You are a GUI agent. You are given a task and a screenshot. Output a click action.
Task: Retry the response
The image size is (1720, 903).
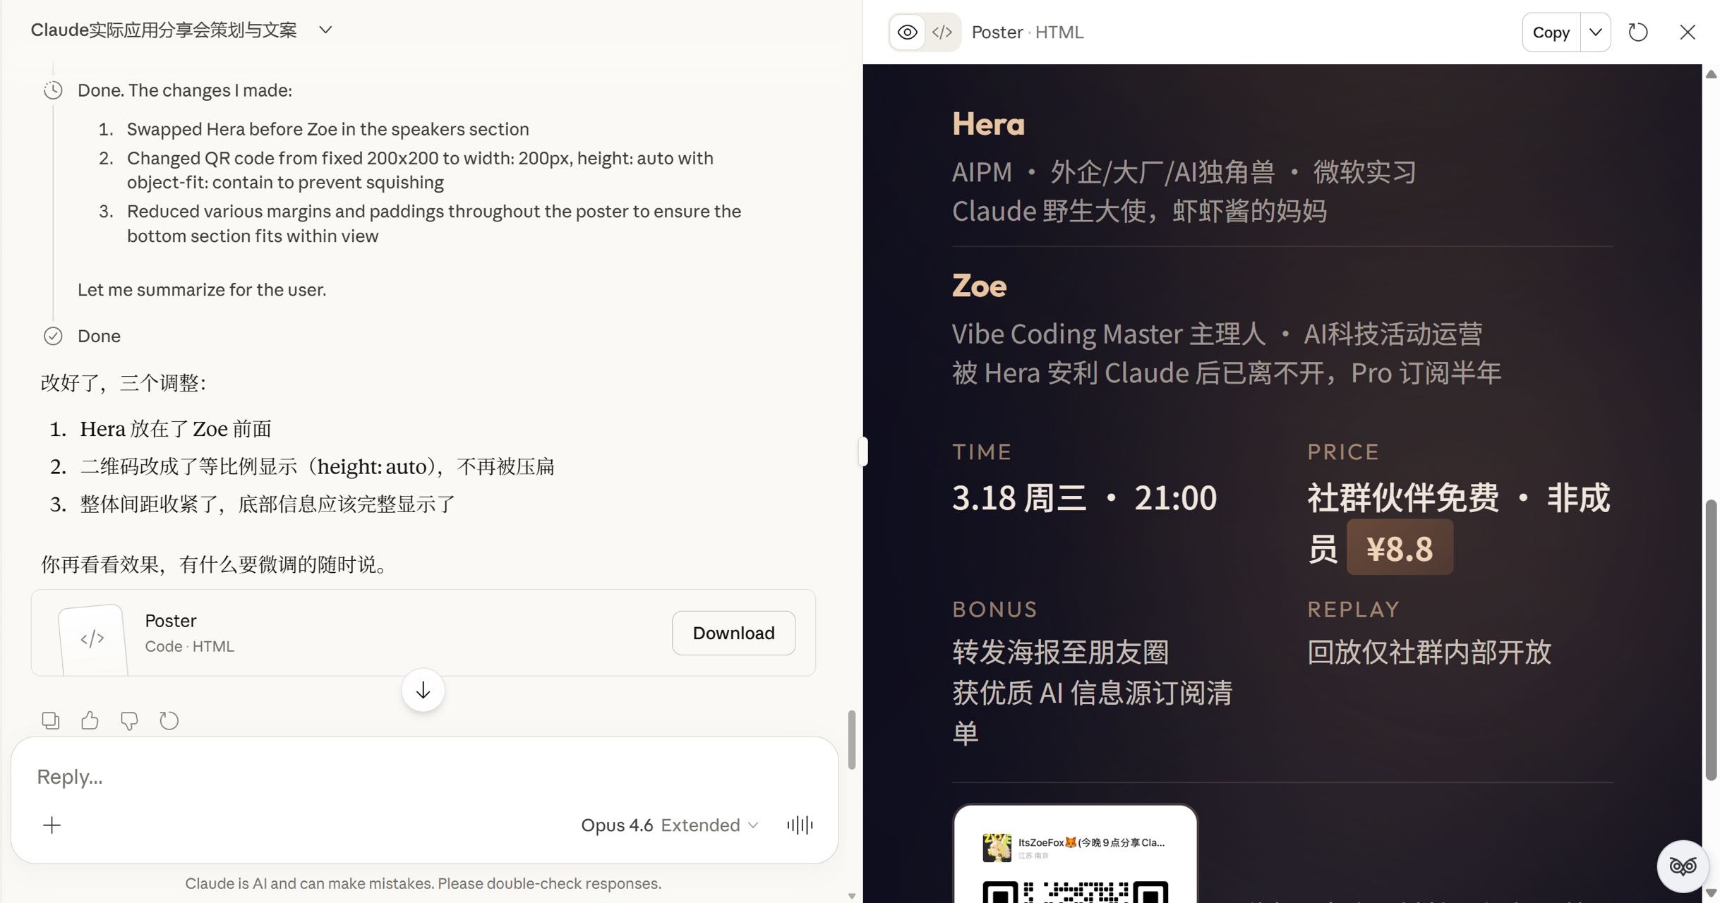coord(169,720)
